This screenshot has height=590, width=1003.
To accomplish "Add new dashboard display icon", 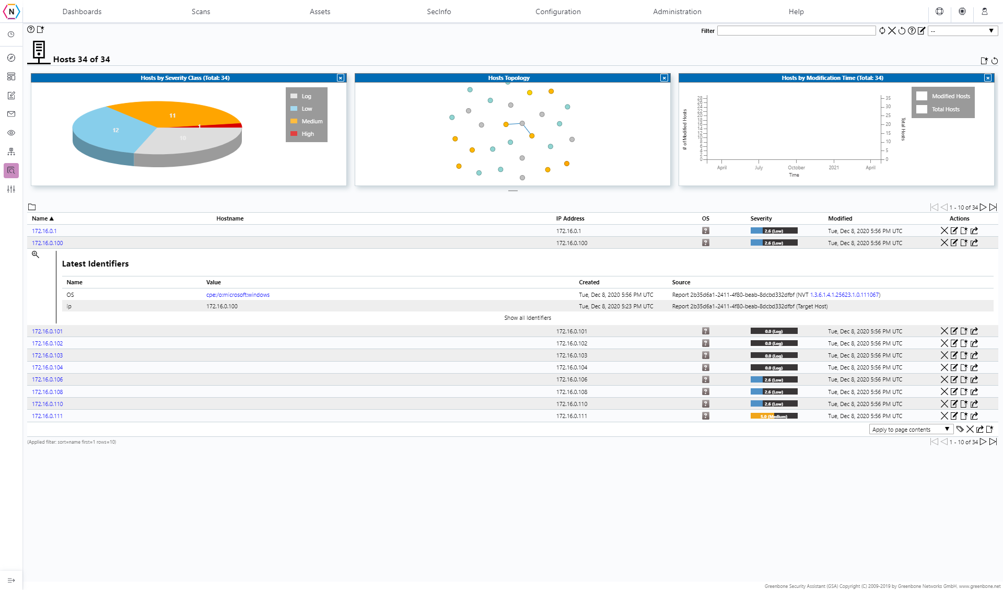I will (984, 61).
